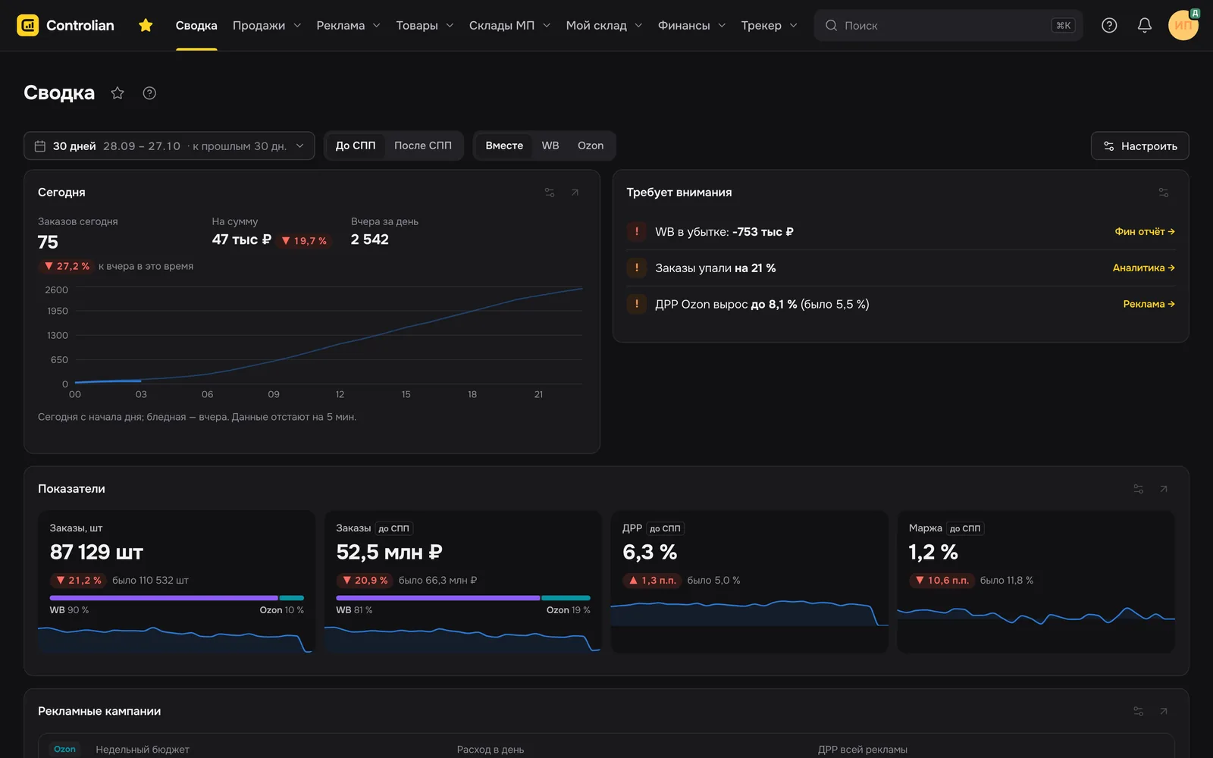Select the До СПП toggle option
Image resolution: width=1213 pixels, height=758 pixels.
click(356, 146)
